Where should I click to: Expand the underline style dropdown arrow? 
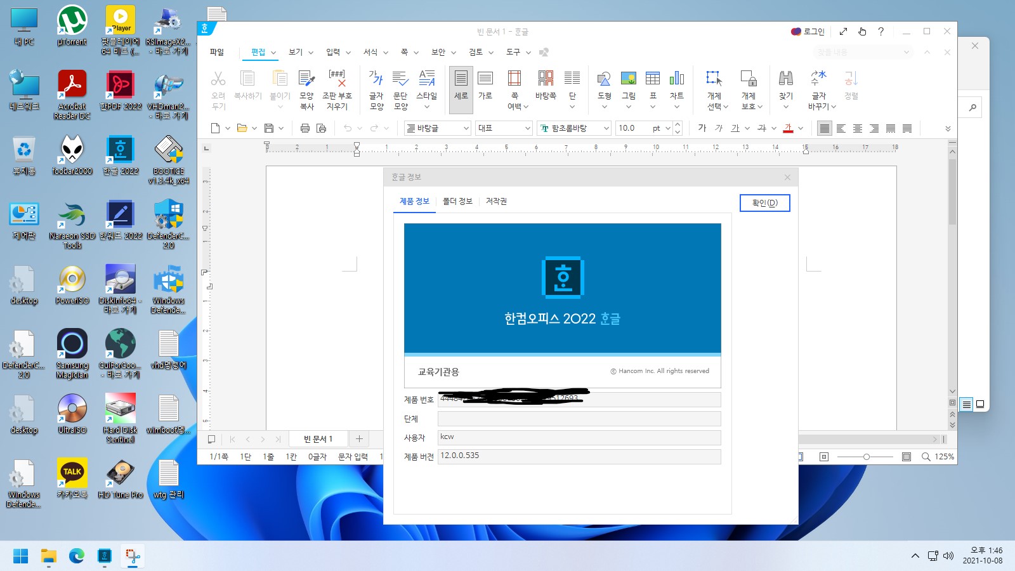point(747,128)
